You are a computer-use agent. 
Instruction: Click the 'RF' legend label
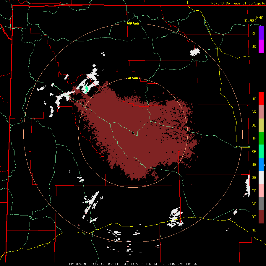[254, 33]
